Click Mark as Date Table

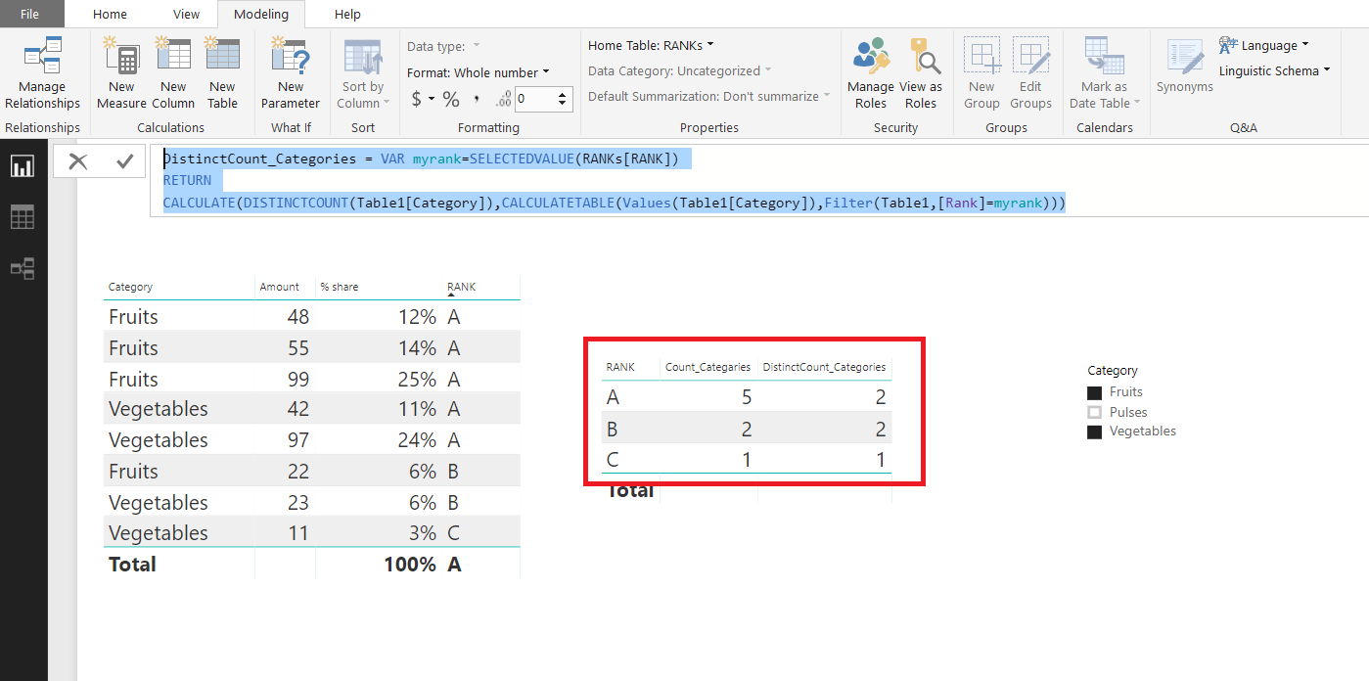coord(1104,73)
